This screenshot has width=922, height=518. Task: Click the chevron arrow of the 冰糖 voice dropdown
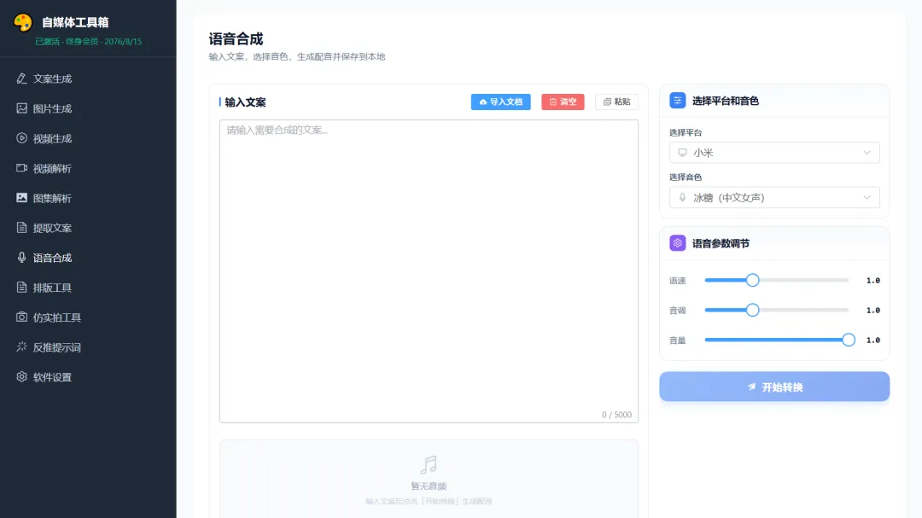(x=867, y=198)
